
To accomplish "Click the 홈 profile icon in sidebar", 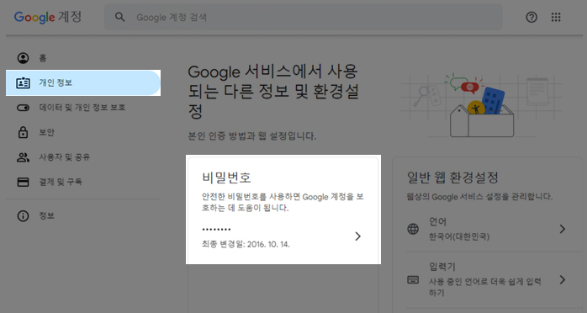I will [x=24, y=58].
